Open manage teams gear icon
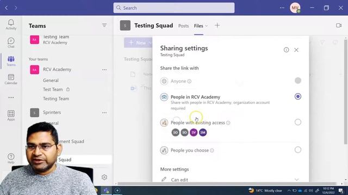Screen dimensions: 348x195 coord(104,177)
